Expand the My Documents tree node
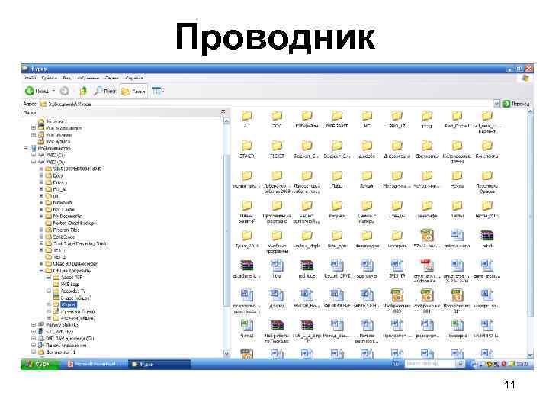Viewport: 549px width, 412px height. tap(41, 216)
